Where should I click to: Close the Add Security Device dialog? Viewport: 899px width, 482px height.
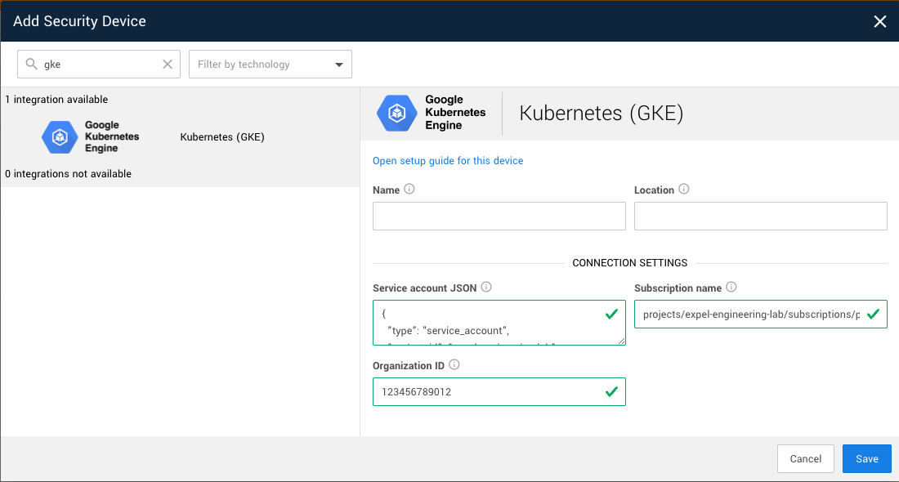point(879,22)
